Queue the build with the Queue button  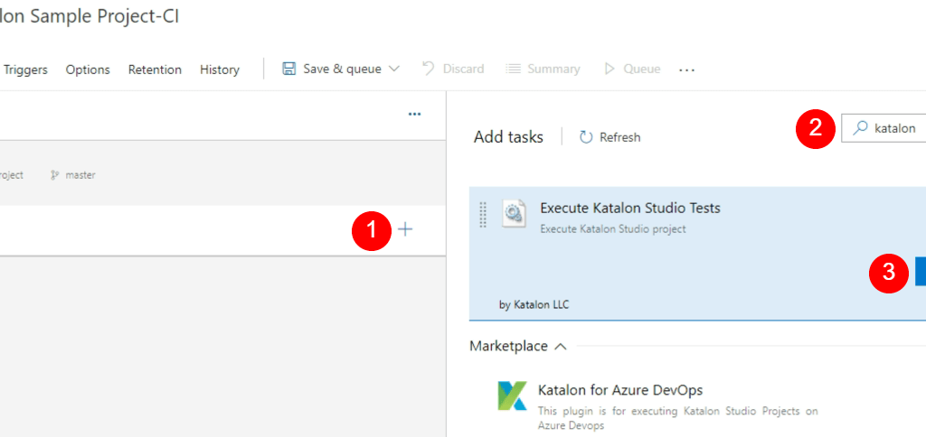(632, 69)
